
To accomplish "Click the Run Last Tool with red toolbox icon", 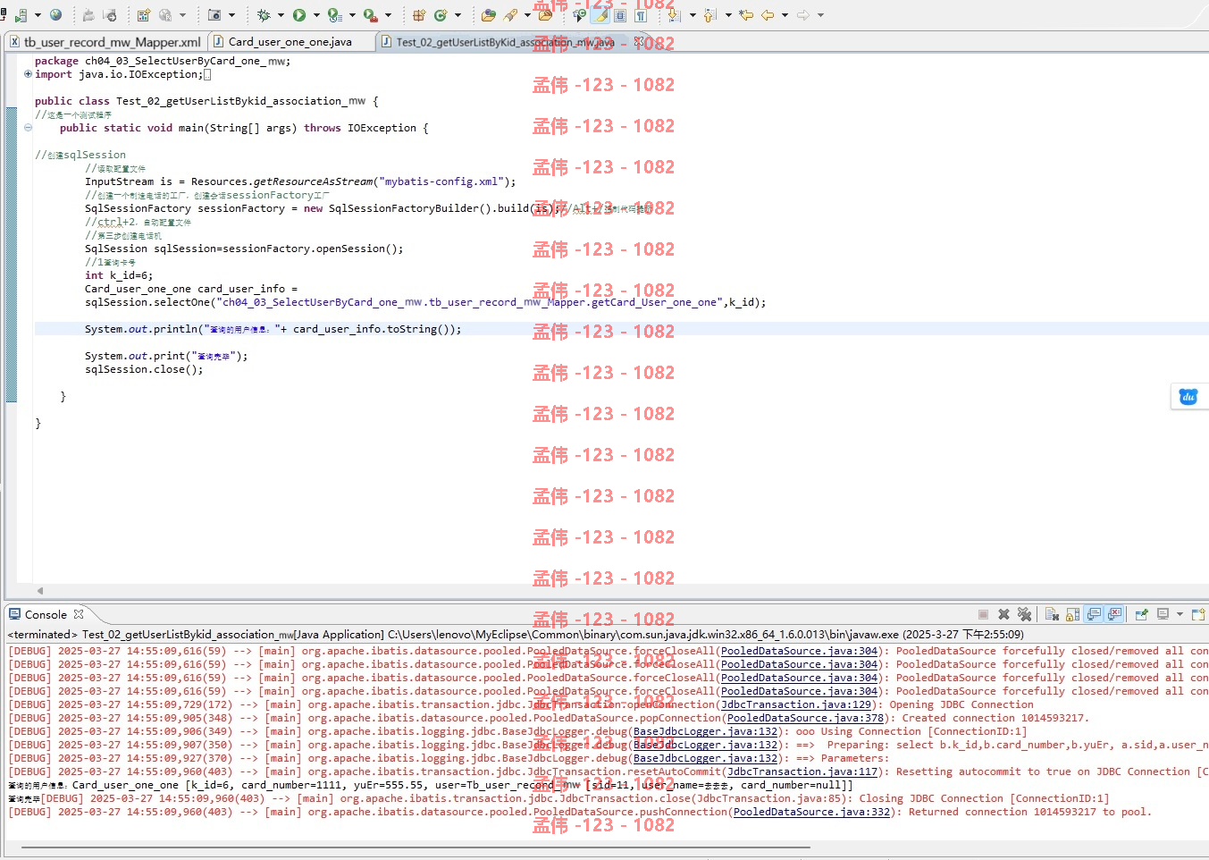I will click(370, 15).
